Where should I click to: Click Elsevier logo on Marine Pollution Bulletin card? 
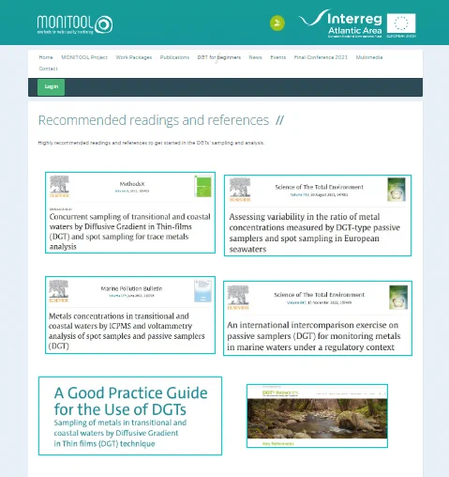click(x=58, y=291)
